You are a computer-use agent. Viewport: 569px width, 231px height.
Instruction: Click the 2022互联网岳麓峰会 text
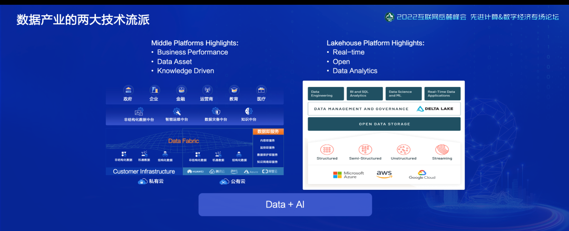431,17
